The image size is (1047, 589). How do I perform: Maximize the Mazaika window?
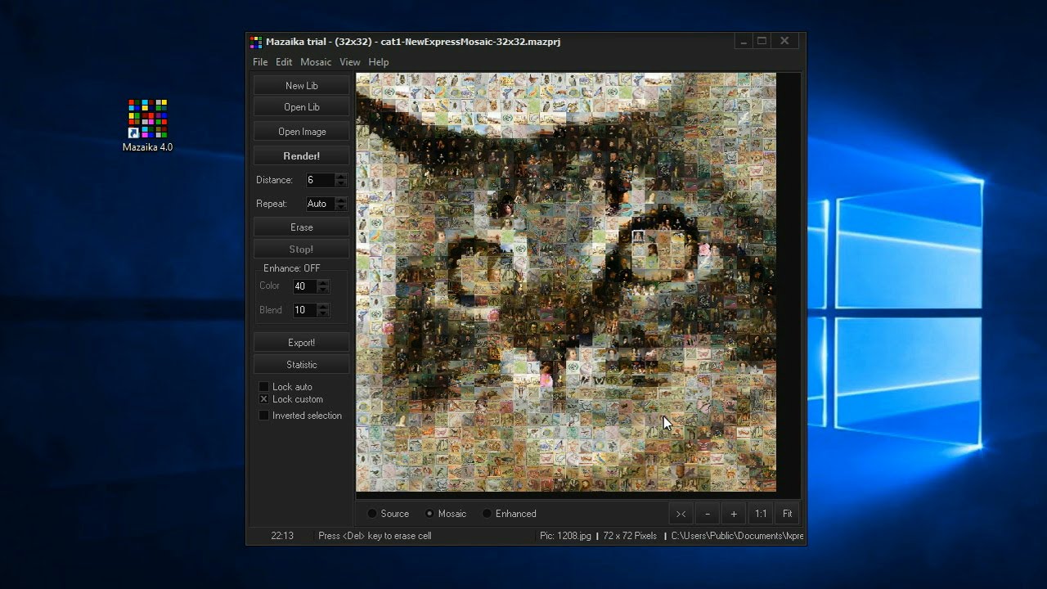pos(762,41)
